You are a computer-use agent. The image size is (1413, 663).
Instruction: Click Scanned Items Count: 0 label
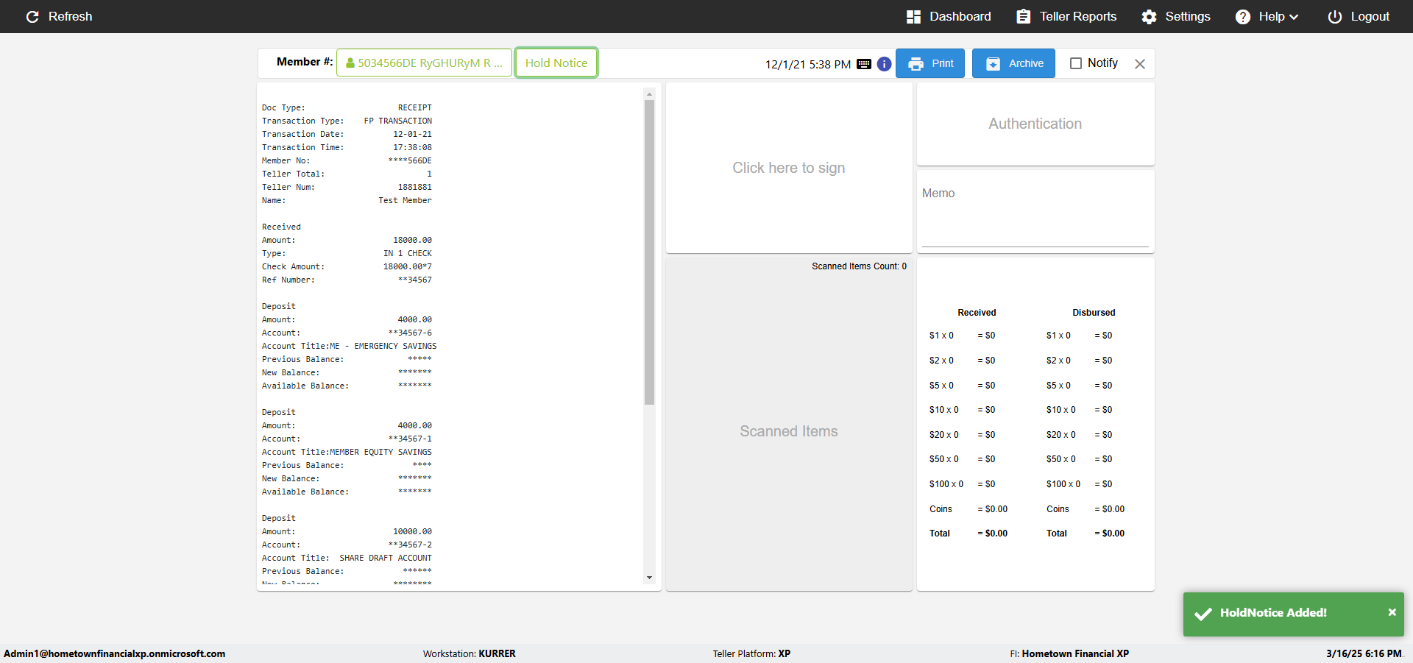coord(859,266)
